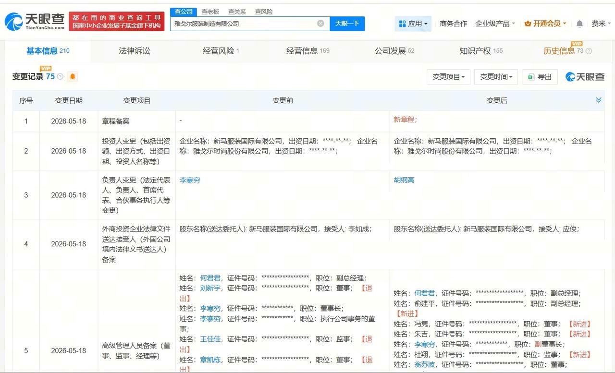This screenshot has width=615, height=373.
Task: Open the 经营风险 tab
Action: click(221, 51)
